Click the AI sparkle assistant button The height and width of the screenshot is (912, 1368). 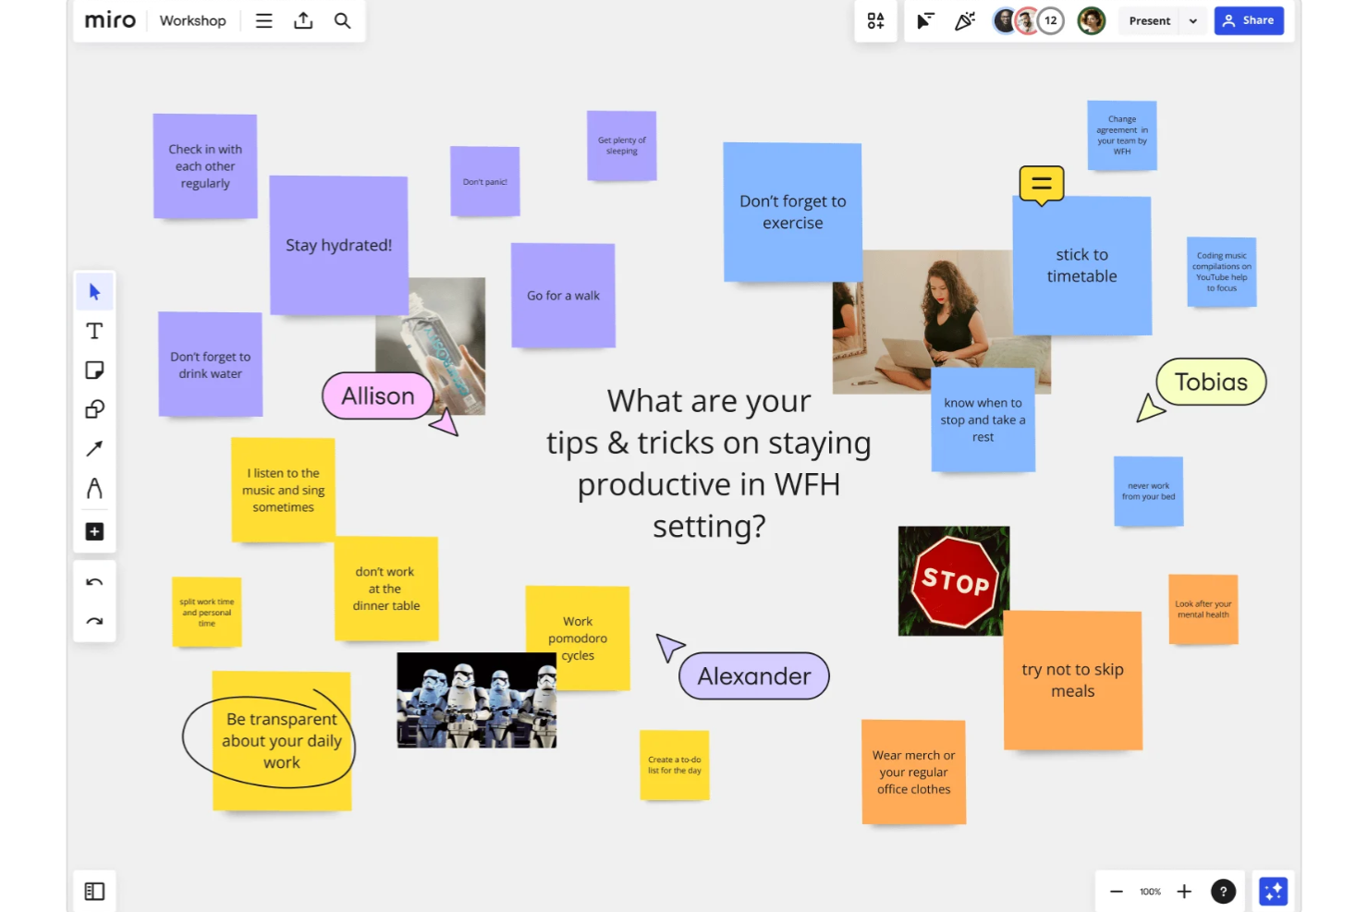(1273, 892)
